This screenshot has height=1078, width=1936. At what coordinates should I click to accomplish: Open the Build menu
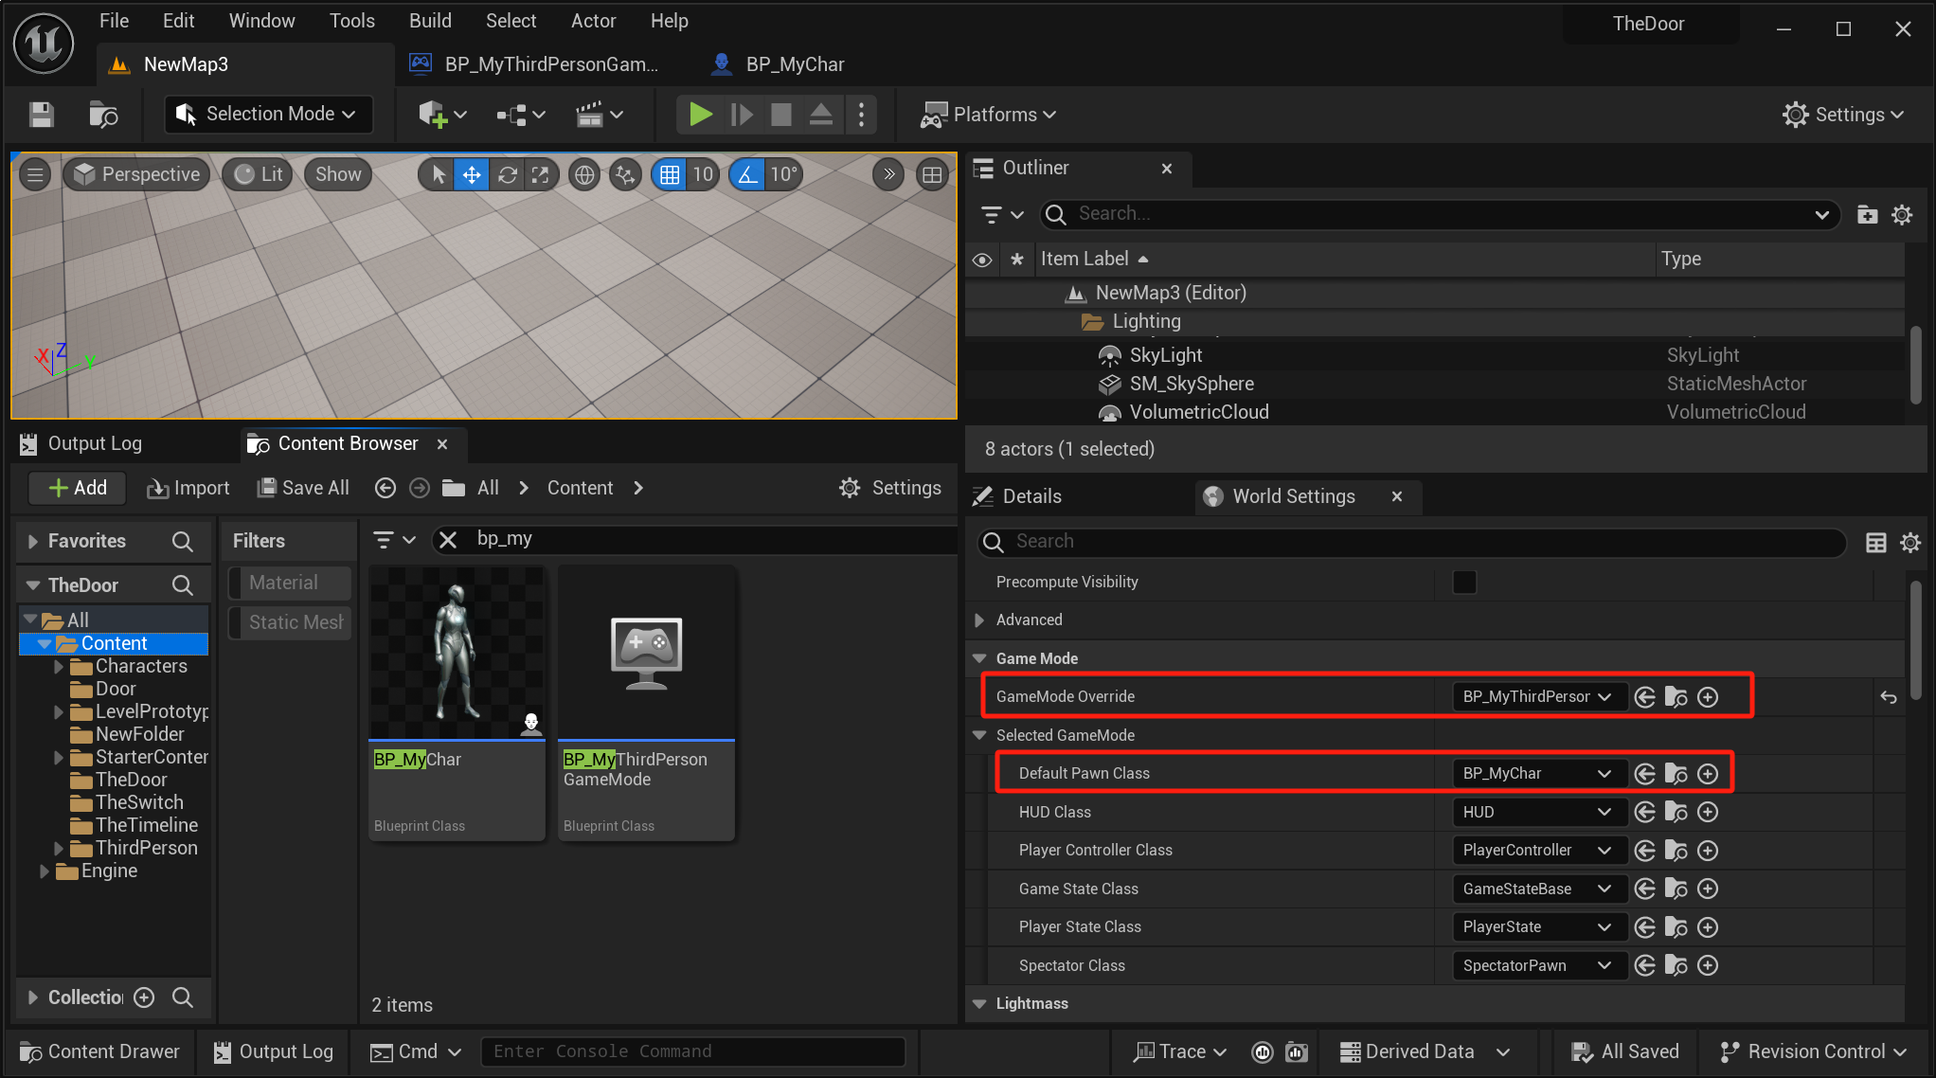(430, 21)
